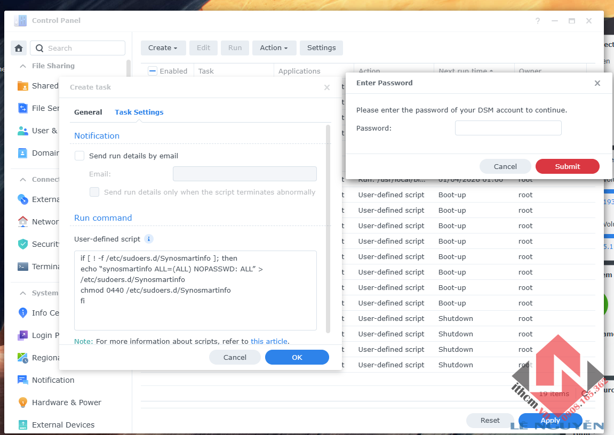
Task: Enable Send run details by email
Action: (79, 156)
